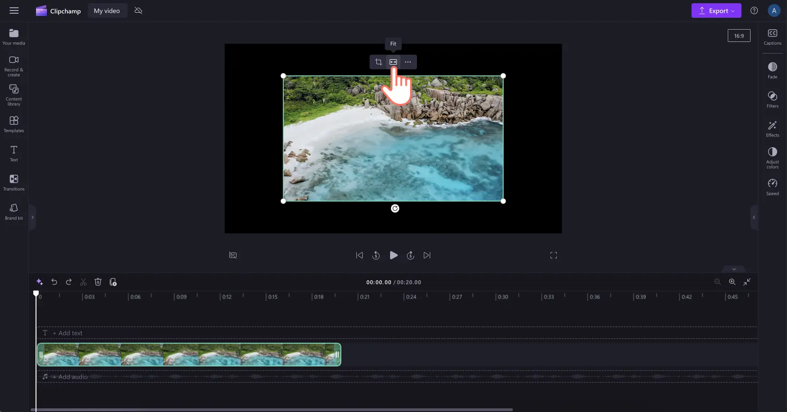
Task: Open the Fade panel
Action: tap(772, 70)
